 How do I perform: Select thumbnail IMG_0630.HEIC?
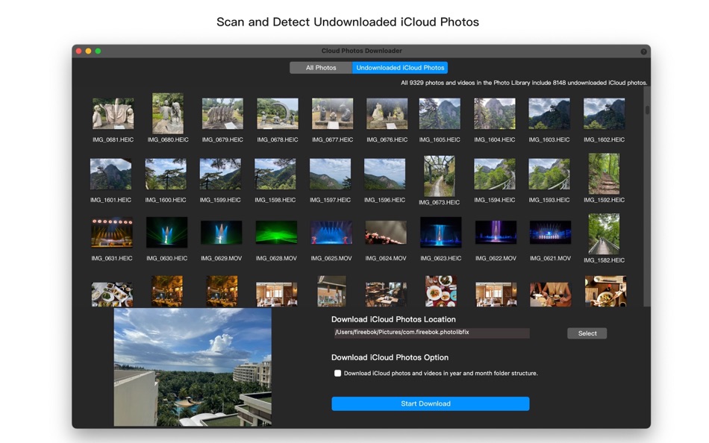pyautogui.click(x=167, y=233)
